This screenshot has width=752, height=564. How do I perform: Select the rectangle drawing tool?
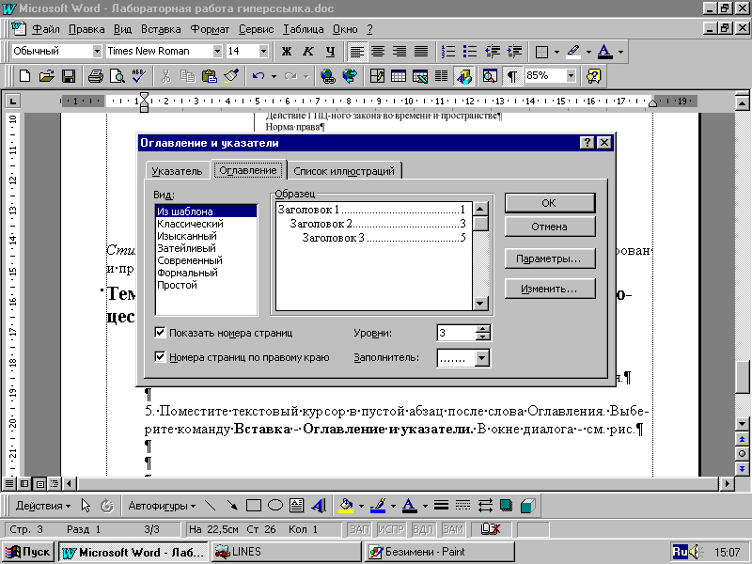point(253,506)
